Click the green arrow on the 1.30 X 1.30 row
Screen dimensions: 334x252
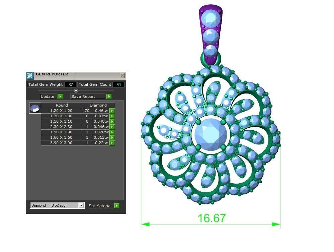[x=112, y=116]
